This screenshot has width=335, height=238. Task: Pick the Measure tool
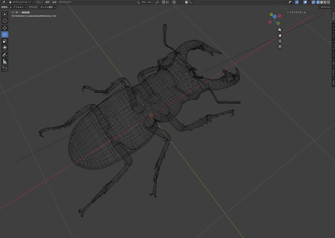[5, 62]
